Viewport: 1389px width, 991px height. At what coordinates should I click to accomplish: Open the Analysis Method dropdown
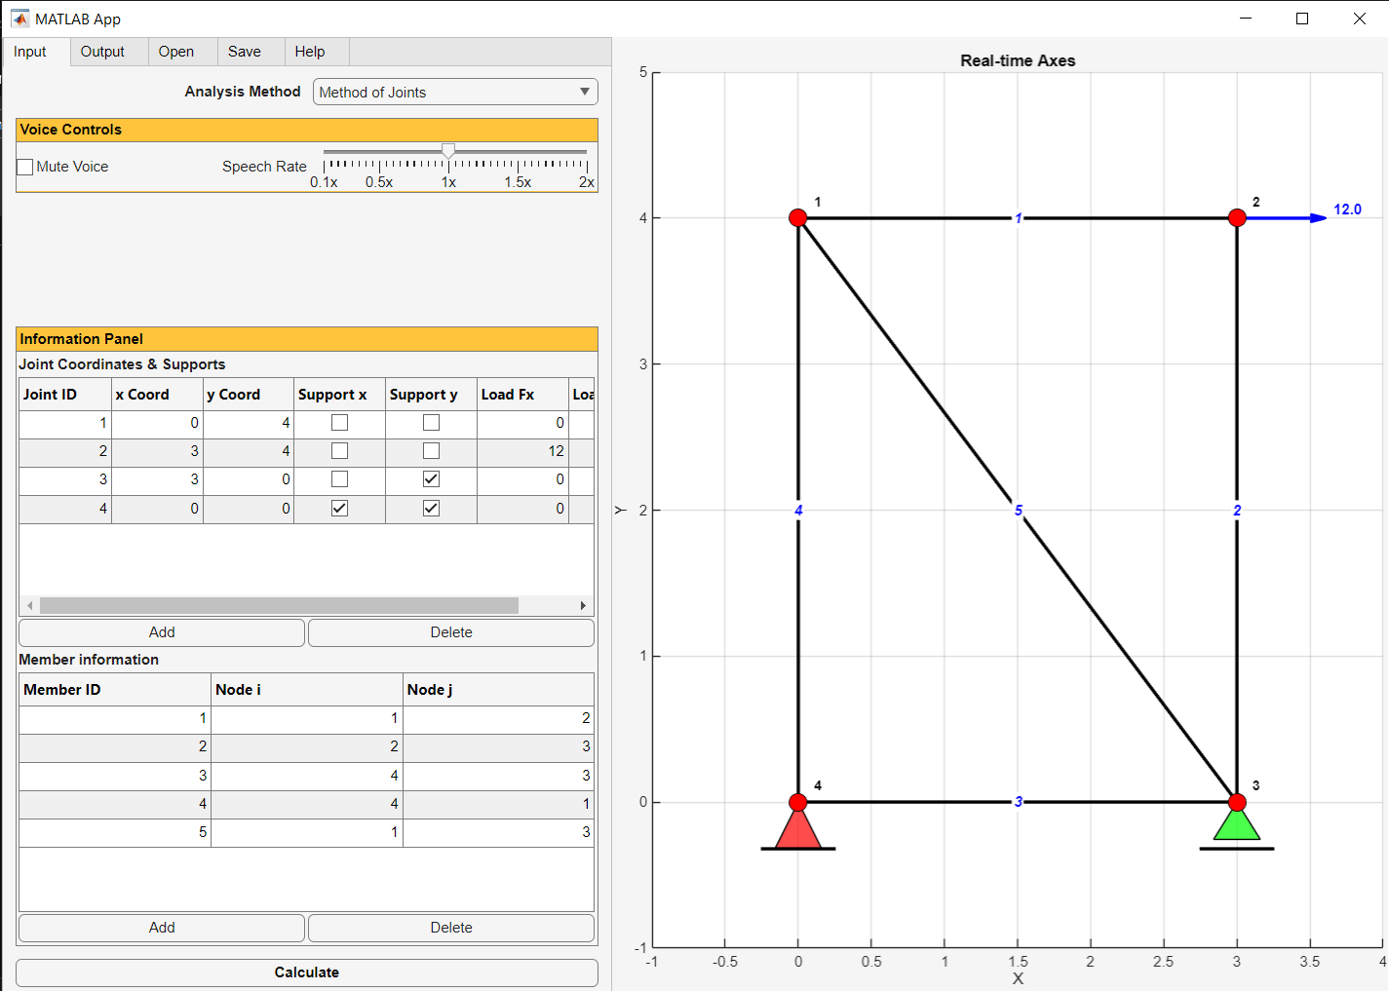455,92
